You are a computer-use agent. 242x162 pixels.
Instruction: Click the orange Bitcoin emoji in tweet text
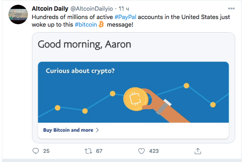click(x=101, y=25)
